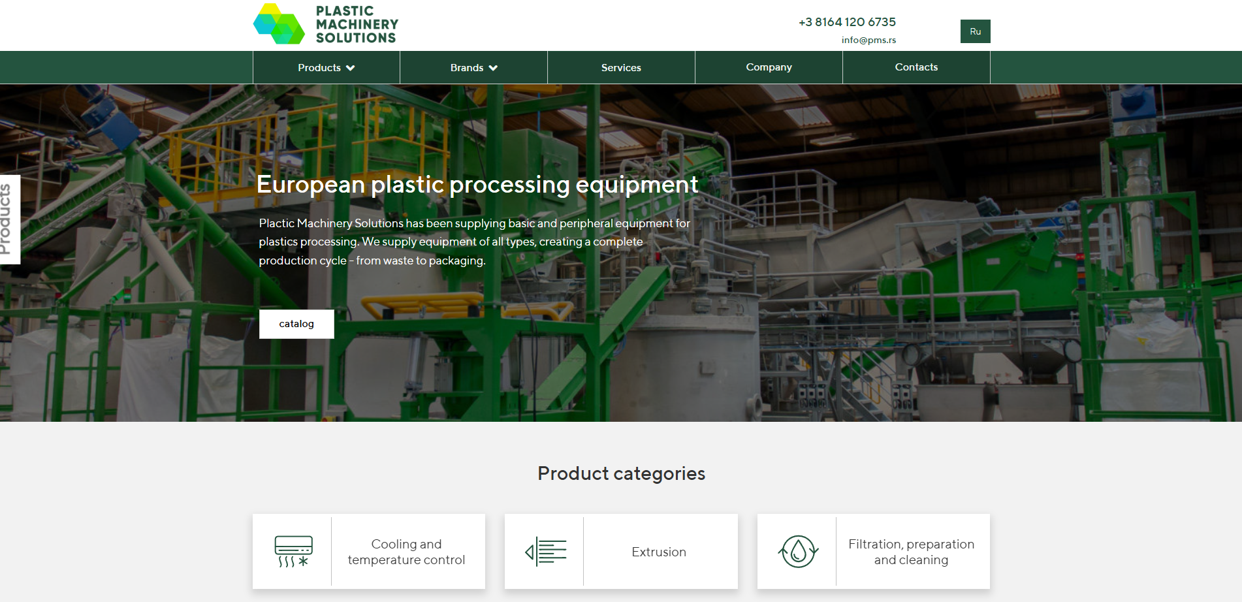Image resolution: width=1242 pixels, height=602 pixels.
Task: Switch site language to Russian
Action: click(x=975, y=31)
